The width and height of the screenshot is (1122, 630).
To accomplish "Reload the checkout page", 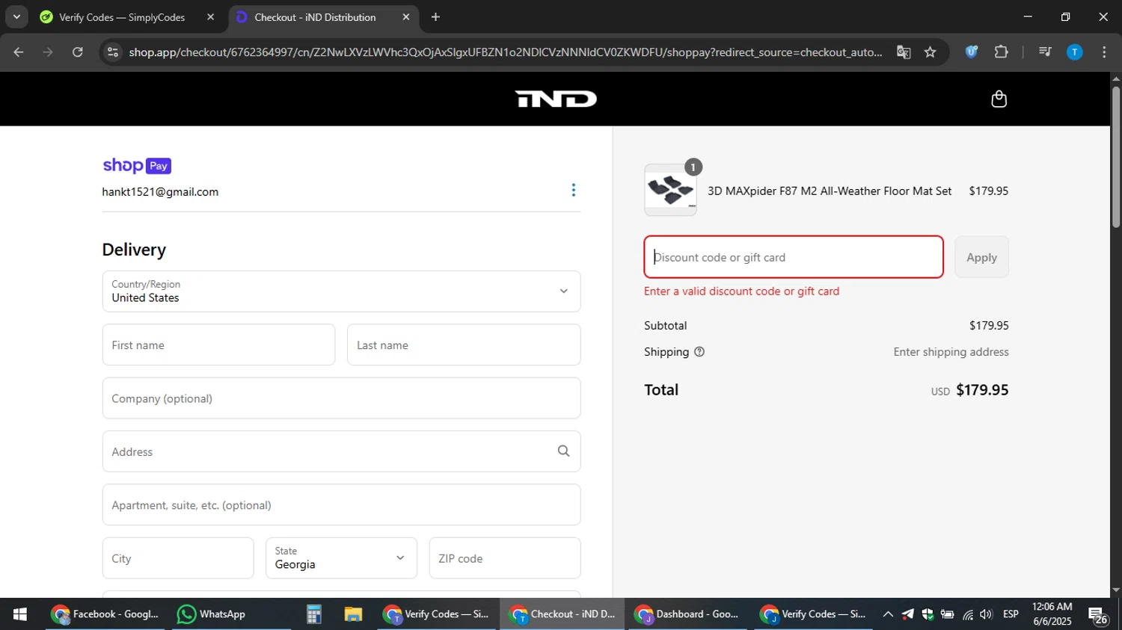I will coord(77,52).
